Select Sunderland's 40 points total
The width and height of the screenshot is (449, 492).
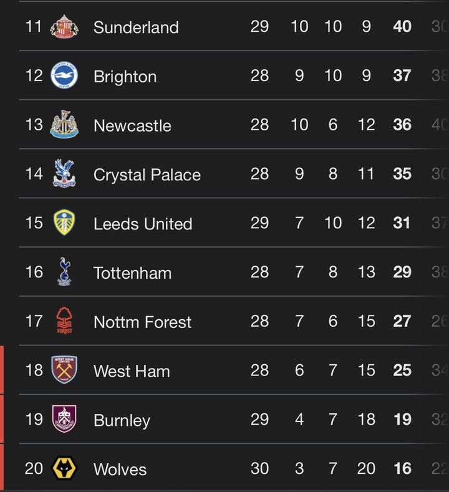point(402,26)
